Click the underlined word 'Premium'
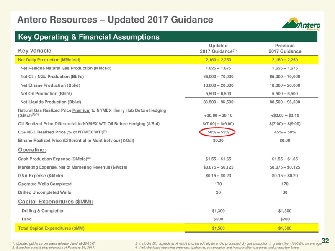This screenshot has width=335, height=251. click(x=81, y=110)
